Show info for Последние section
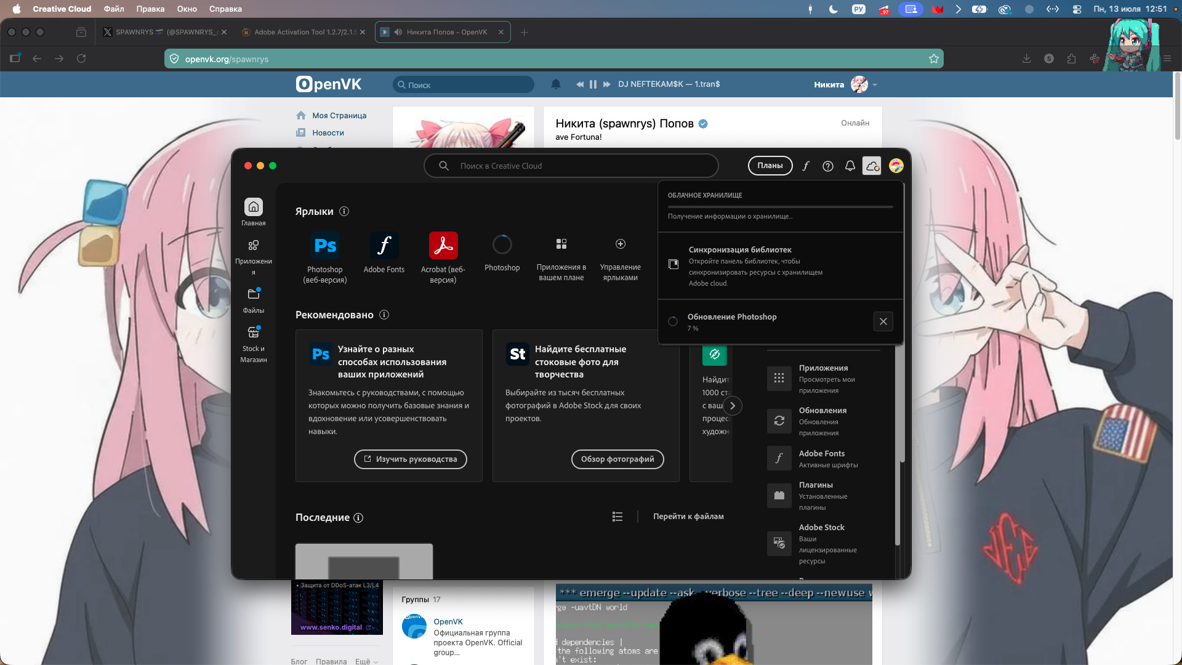This screenshot has width=1182, height=665. (x=358, y=518)
